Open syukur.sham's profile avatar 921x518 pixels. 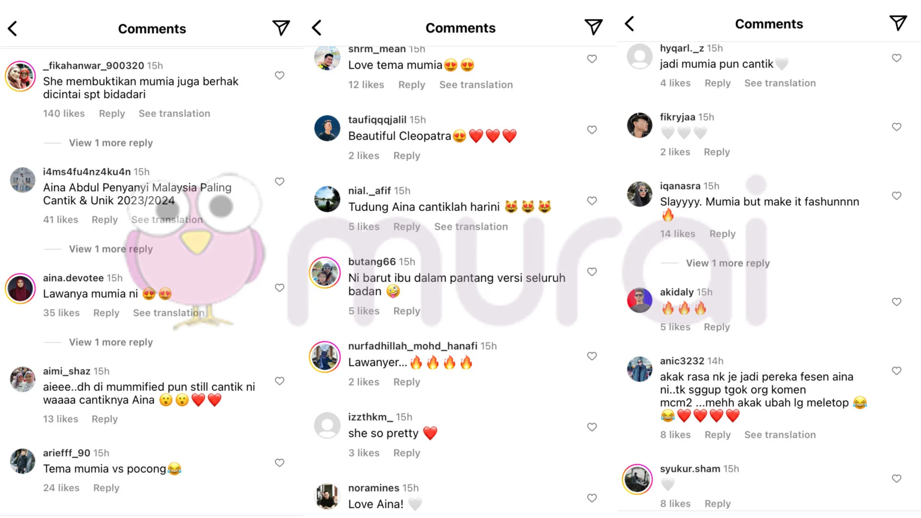[637, 479]
